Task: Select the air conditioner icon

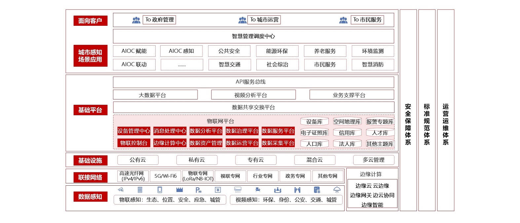Action: click(238, 190)
